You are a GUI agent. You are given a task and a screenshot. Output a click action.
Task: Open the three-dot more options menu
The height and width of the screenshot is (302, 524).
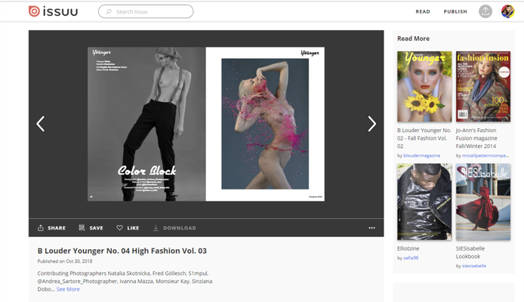pos(371,227)
